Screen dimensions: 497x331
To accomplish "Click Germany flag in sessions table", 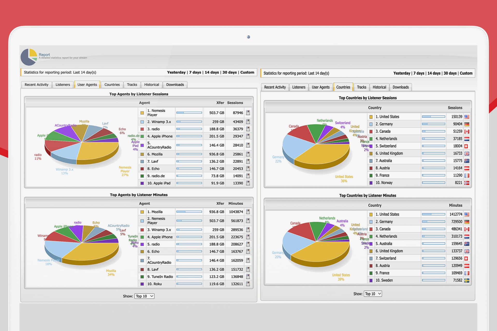I will (x=467, y=124).
